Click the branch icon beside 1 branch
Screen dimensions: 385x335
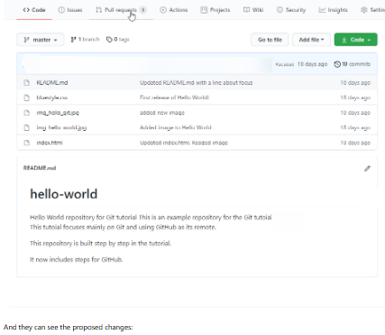[x=73, y=40]
